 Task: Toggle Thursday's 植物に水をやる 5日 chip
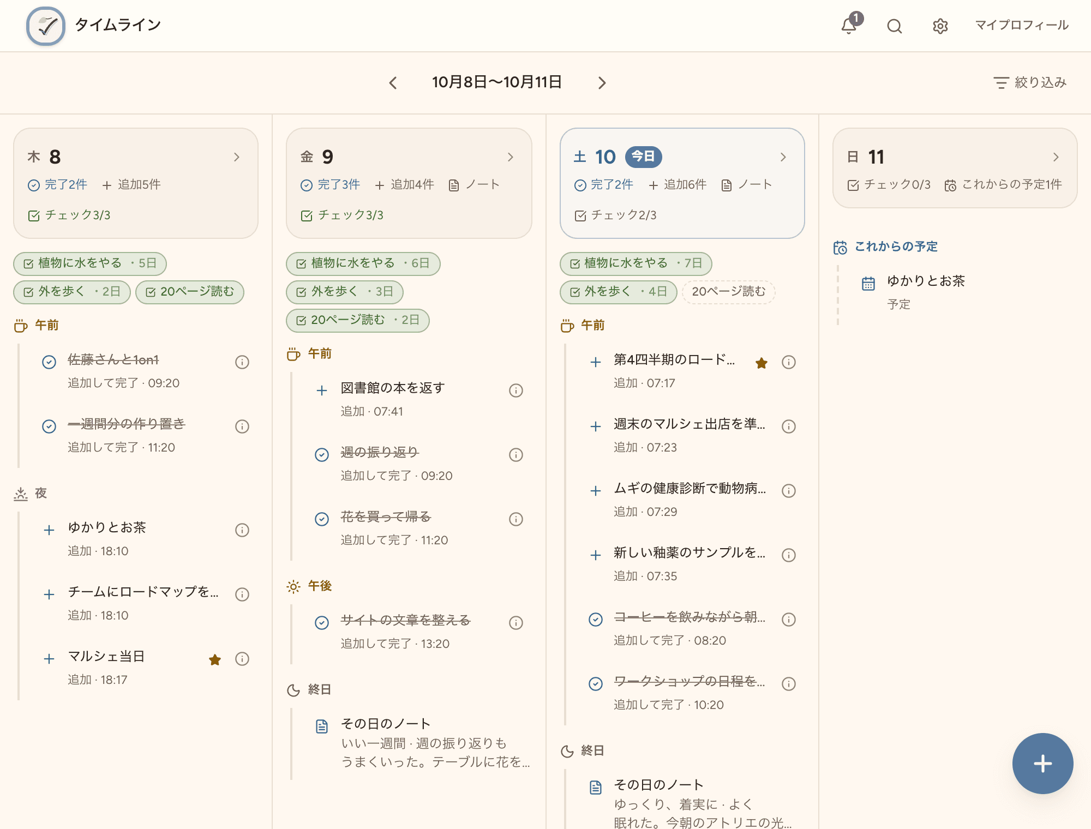pyautogui.click(x=90, y=263)
